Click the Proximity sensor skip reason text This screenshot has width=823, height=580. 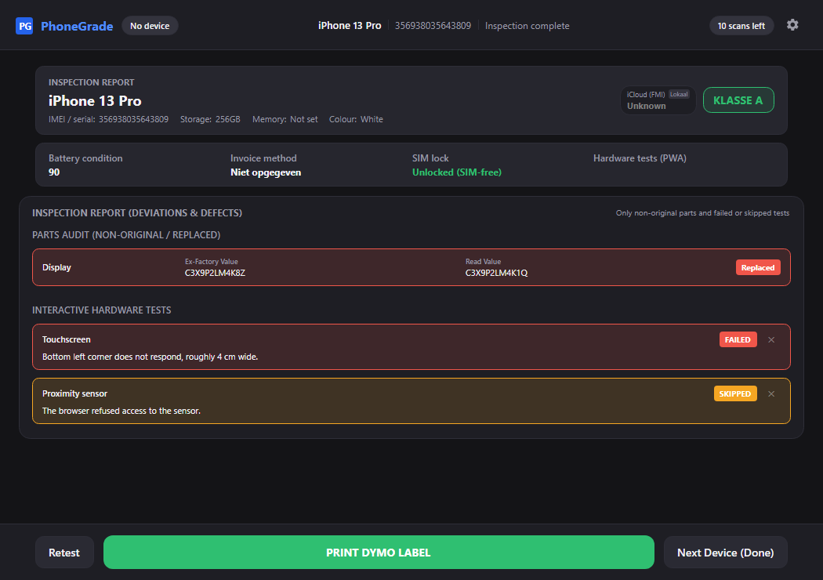[121, 411]
